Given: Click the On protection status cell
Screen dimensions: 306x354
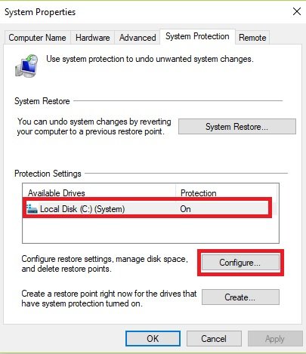Looking at the screenshot, I should point(185,209).
